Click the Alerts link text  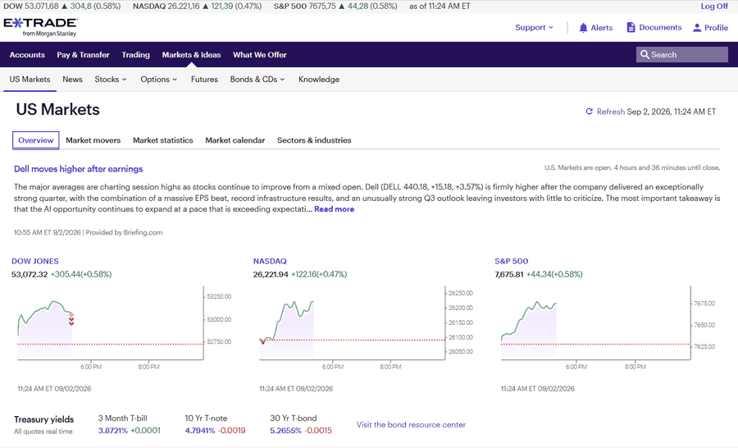click(x=602, y=28)
